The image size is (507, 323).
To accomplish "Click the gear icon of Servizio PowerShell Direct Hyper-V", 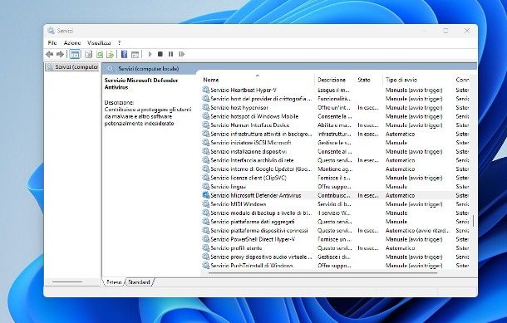I will coord(205,239).
